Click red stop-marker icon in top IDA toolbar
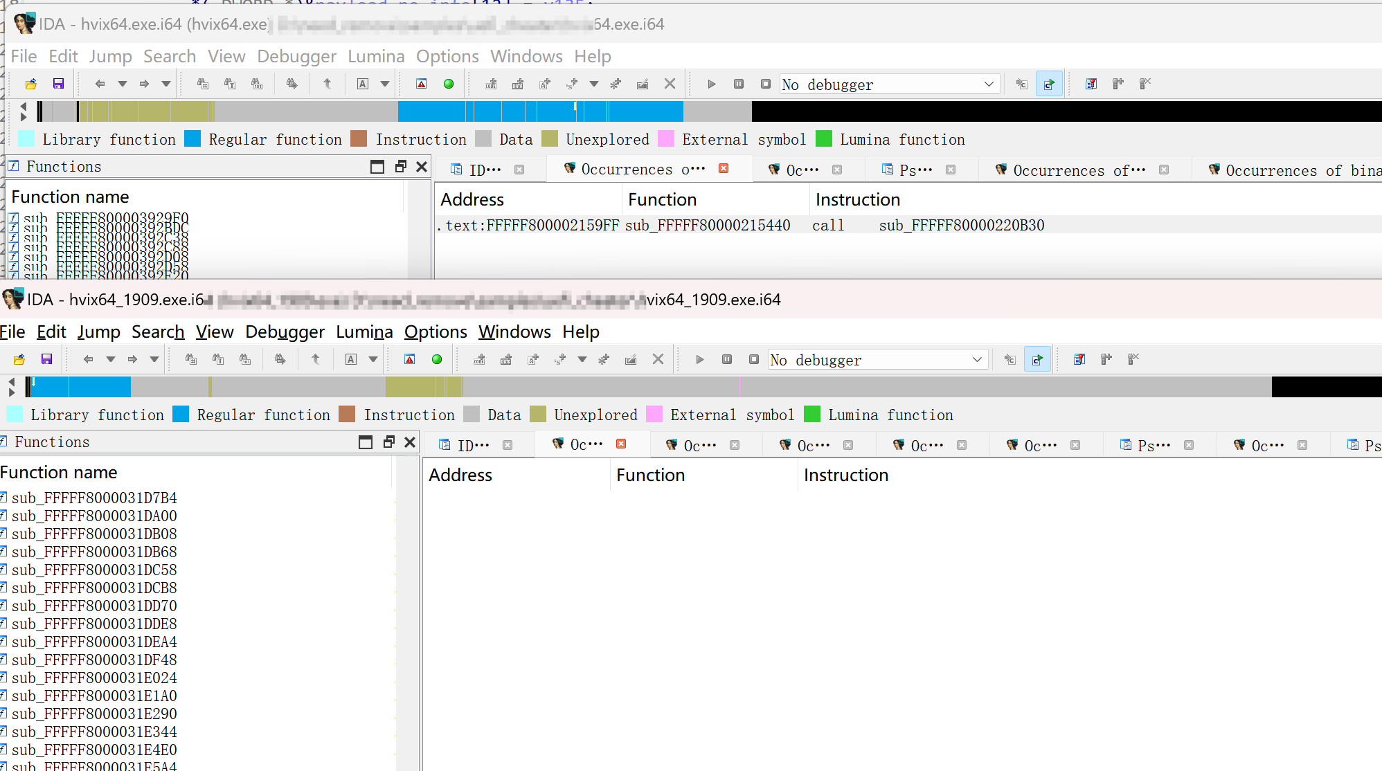 click(421, 84)
